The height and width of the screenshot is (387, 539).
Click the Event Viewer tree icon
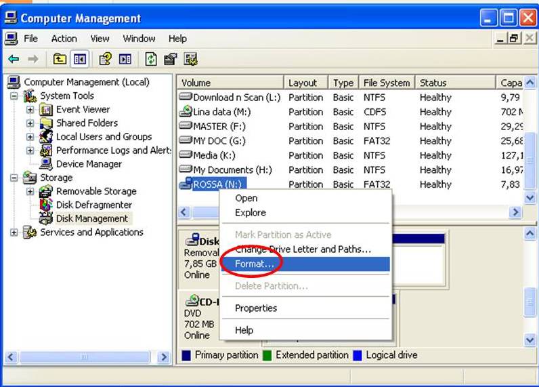(46, 110)
